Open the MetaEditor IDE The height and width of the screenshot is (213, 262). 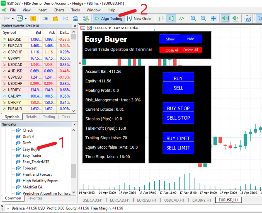pyautogui.click(x=45, y=19)
